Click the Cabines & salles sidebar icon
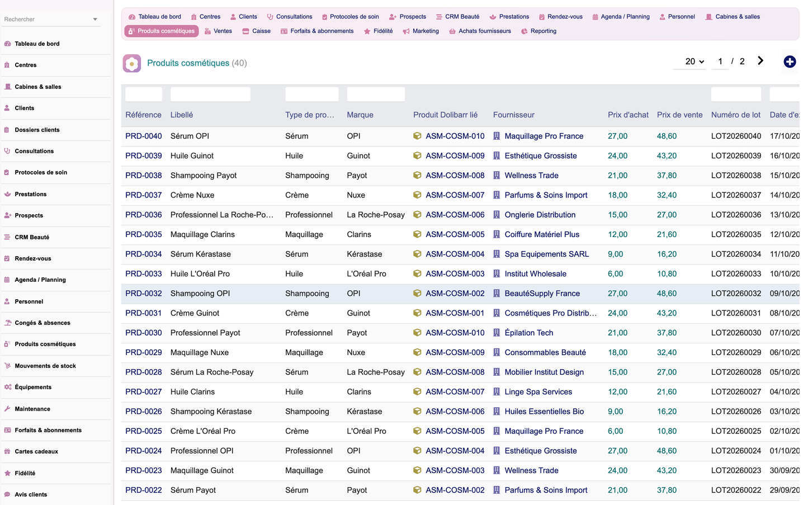The width and height of the screenshot is (808, 505). [7, 87]
